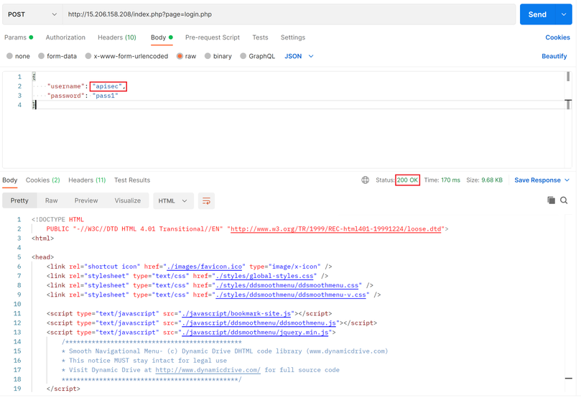Click the <head> tag on line 5

click(x=42, y=257)
